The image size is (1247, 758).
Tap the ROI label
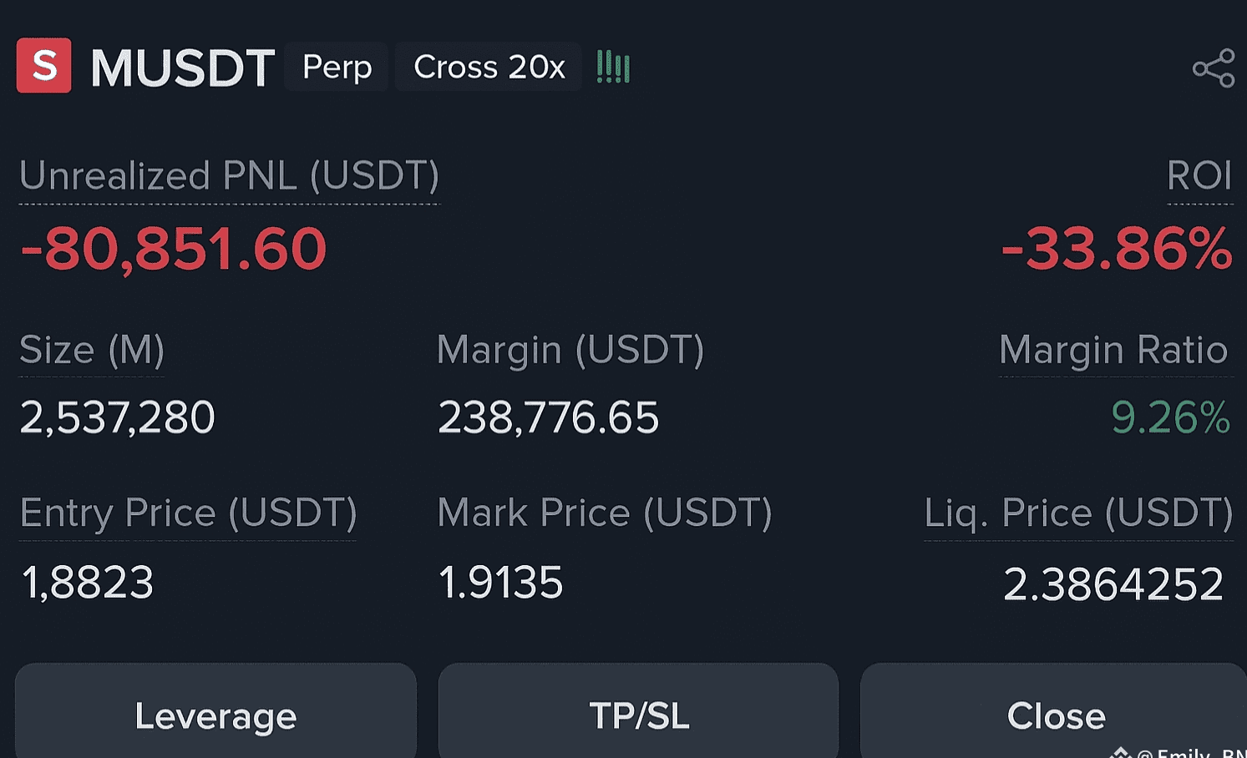[x=1199, y=176]
